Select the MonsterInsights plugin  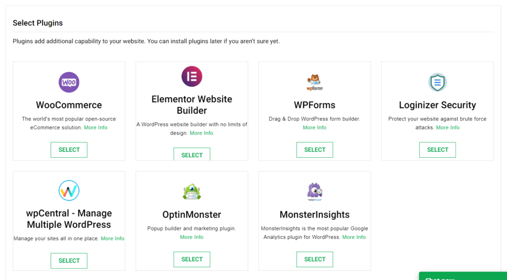click(314, 259)
